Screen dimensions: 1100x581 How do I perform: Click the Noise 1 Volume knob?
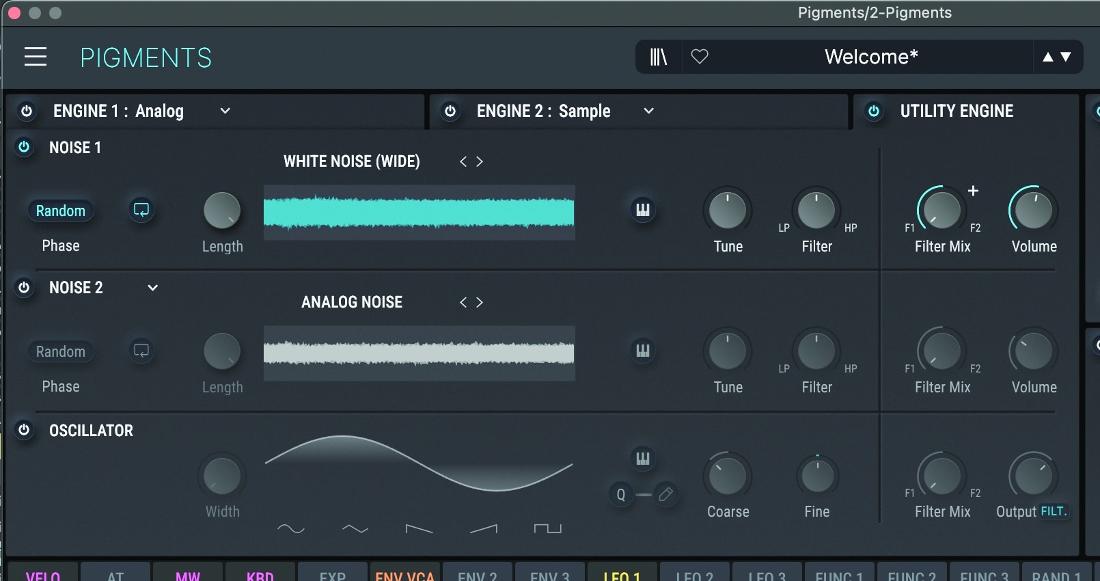pyautogui.click(x=1033, y=211)
